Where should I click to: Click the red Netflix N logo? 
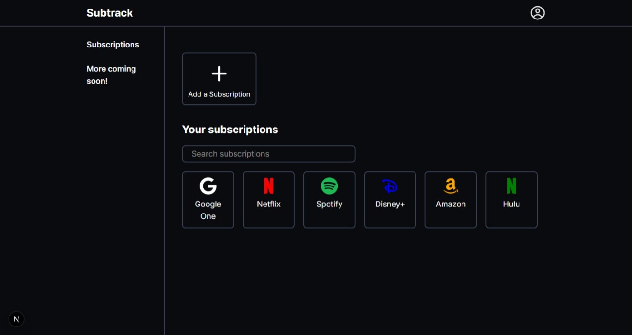point(269,186)
